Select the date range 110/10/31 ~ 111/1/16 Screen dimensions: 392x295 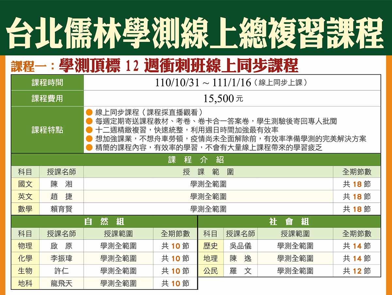coord(204,83)
